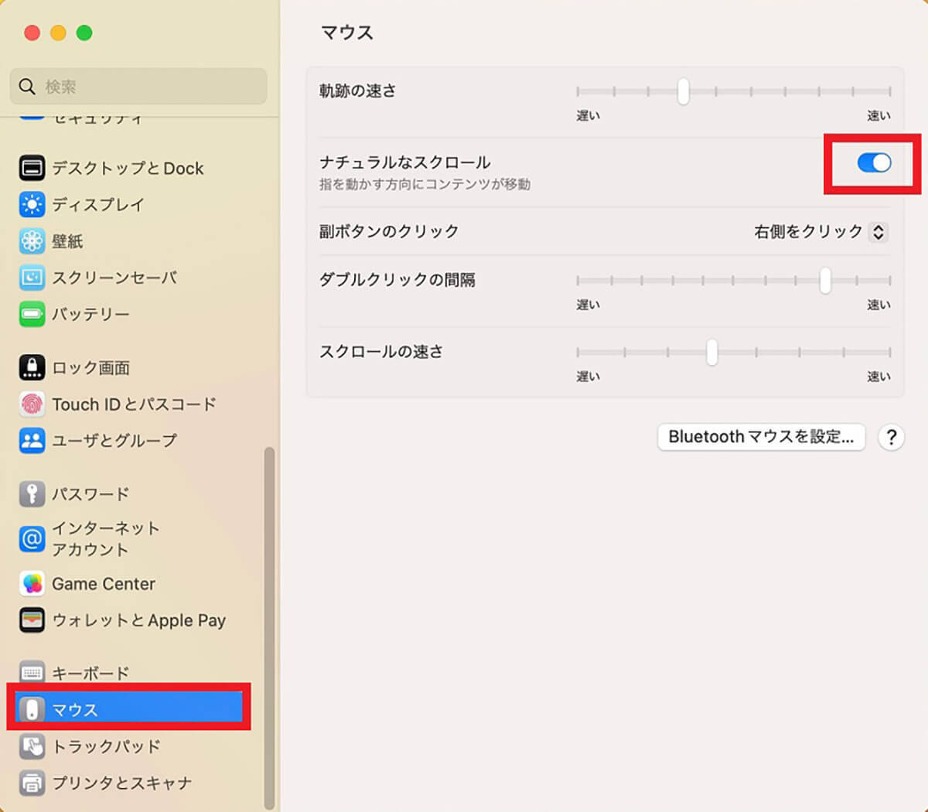
Task: Click the ダブルクリックの間隔 slider handle
Action: coord(825,280)
